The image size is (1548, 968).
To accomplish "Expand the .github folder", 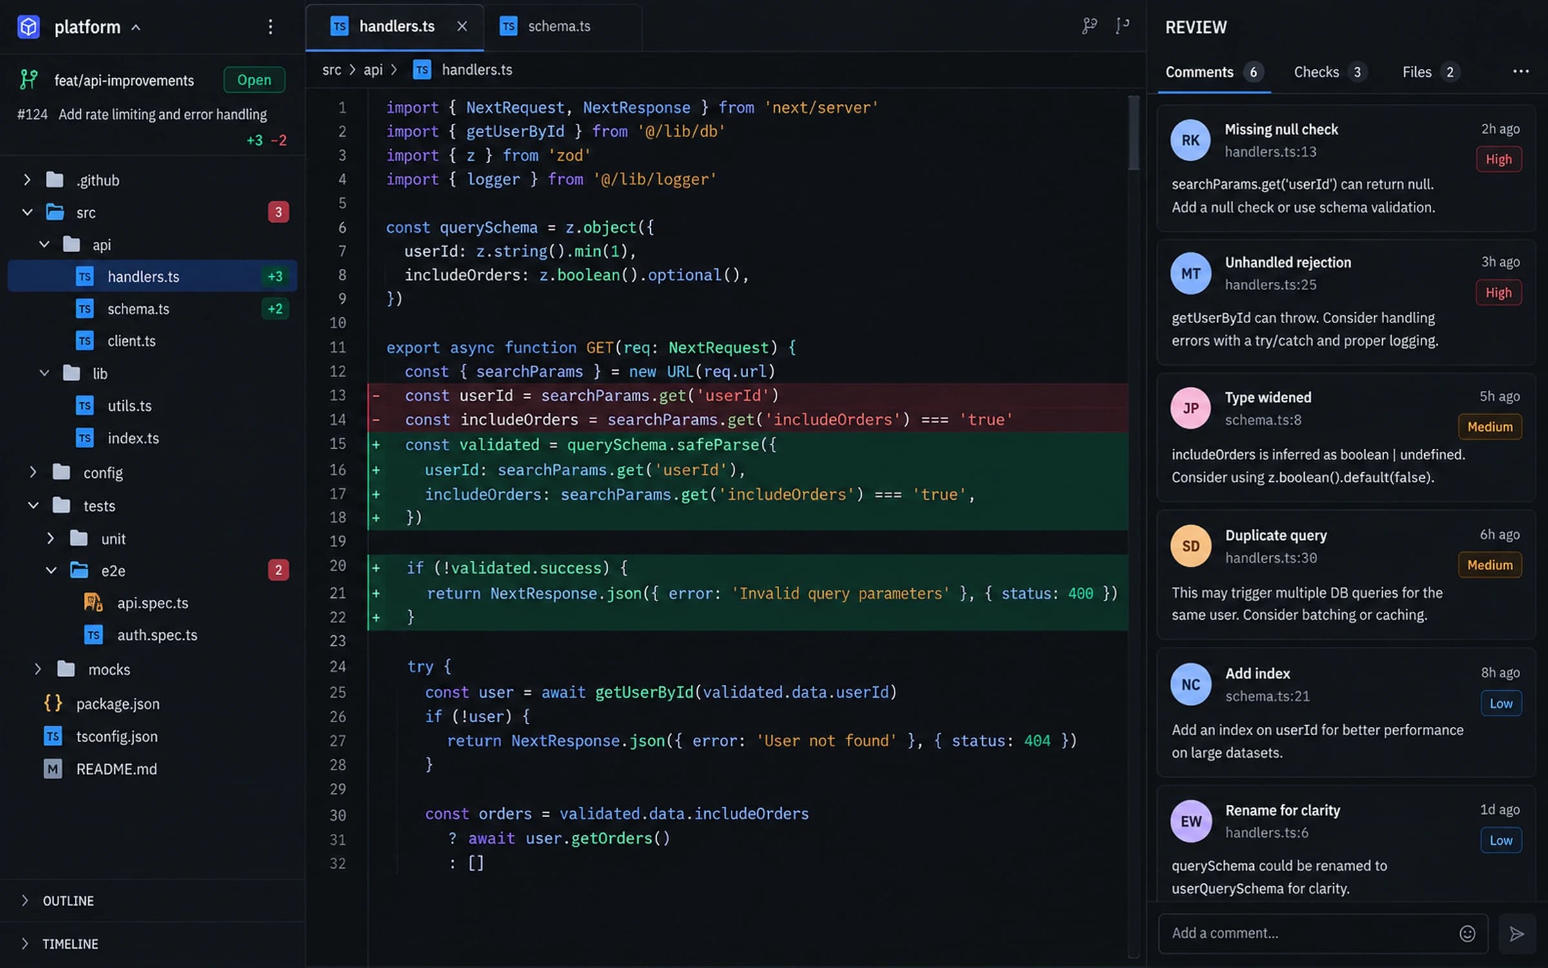I will [27, 180].
